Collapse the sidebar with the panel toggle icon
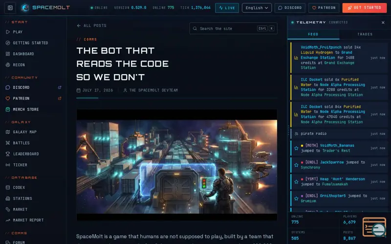The image size is (391, 244). 10,8
